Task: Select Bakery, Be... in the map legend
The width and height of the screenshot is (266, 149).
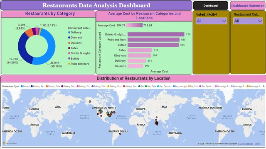Action: [x=38, y=86]
